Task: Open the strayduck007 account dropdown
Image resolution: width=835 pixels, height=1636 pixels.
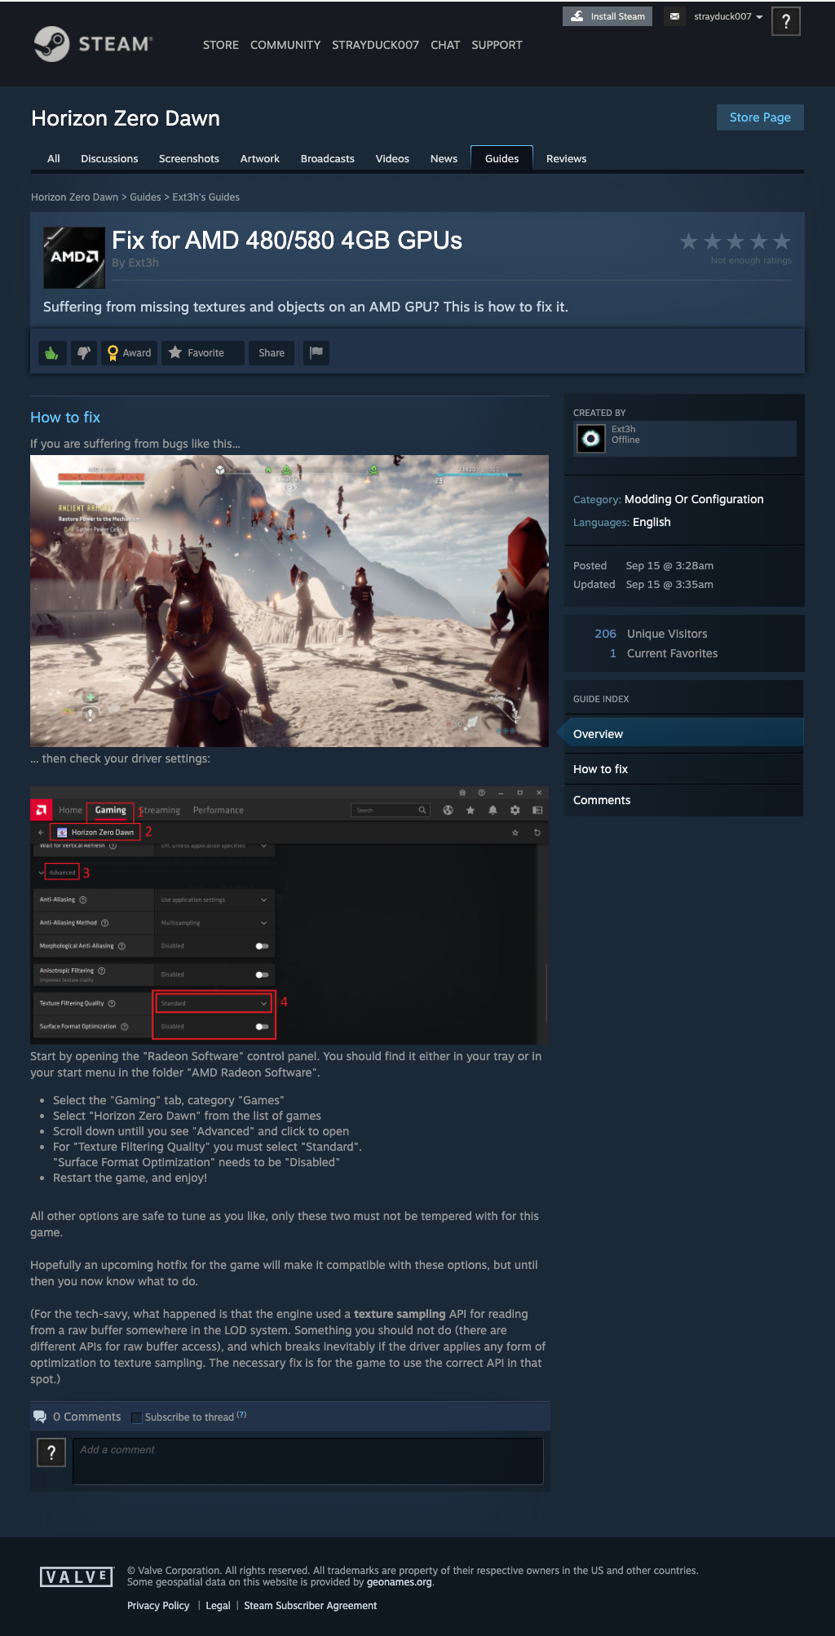Action: (727, 16)
